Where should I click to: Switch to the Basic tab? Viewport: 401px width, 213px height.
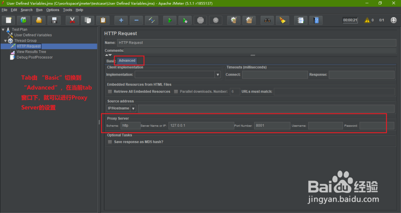click(111, 61)
